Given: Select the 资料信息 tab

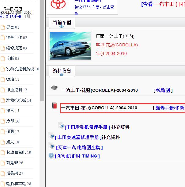Looking at the screenshot, I should click(x=62, y=71).
